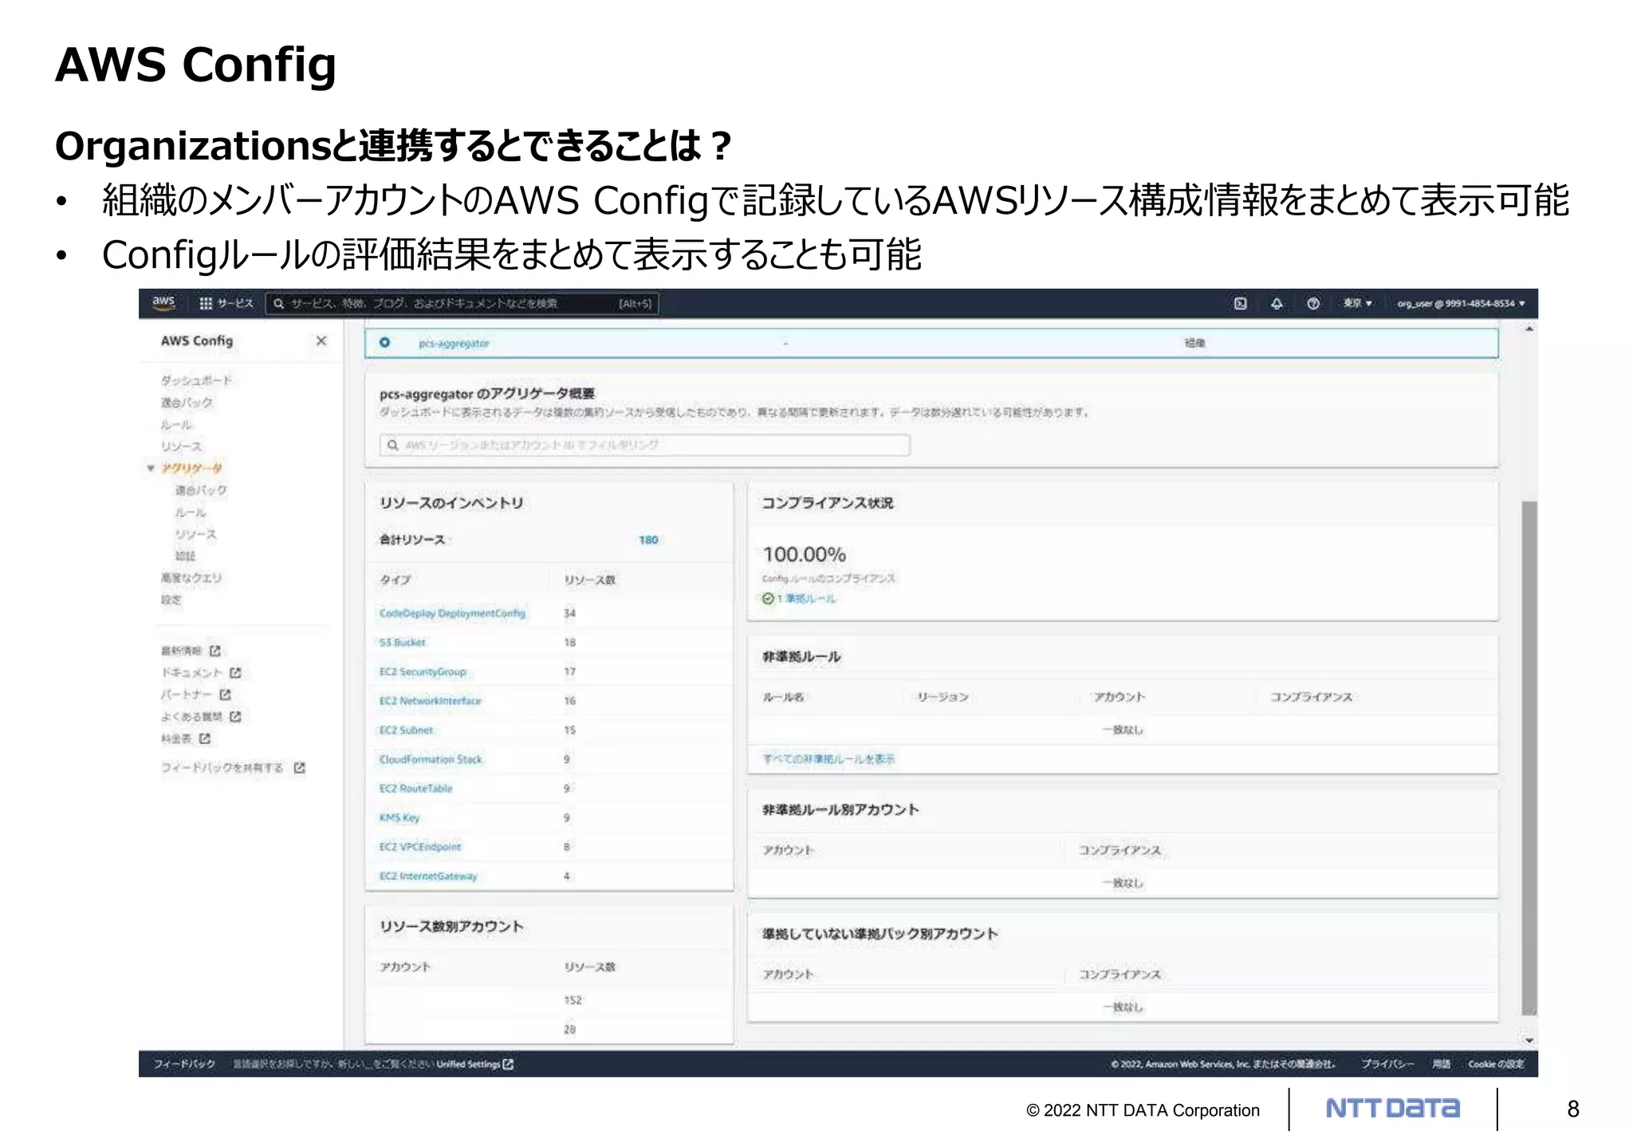Click magnifier icon in aggregator filter box
1633x1131 pixels.
point(392,445)
